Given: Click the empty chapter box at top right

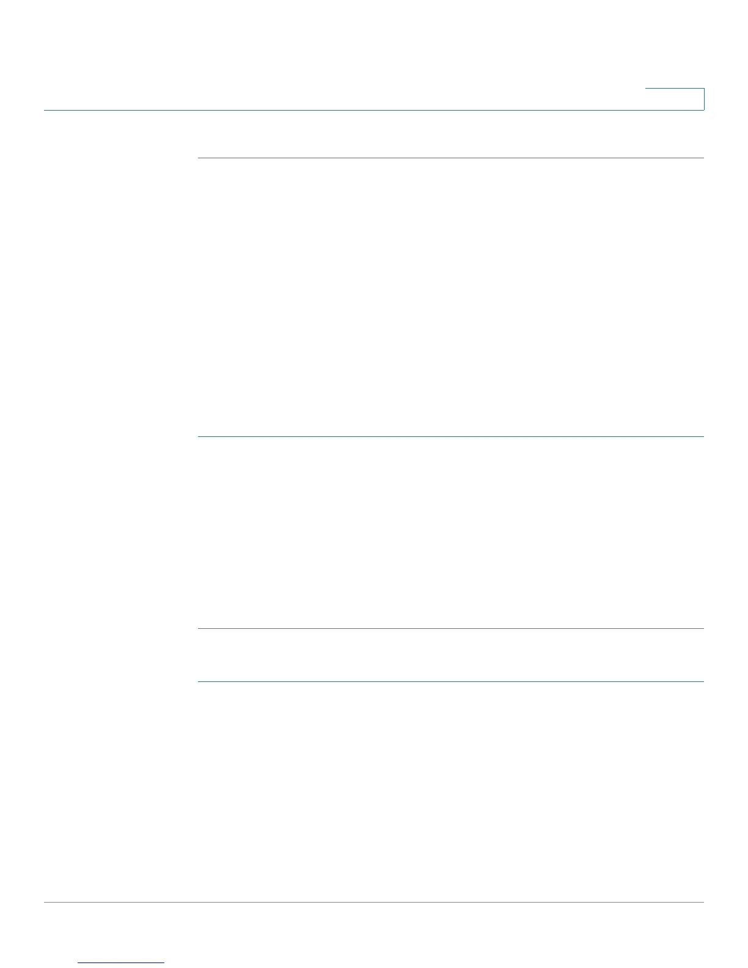Looking at the screenshot, I should tap(675, 99).
